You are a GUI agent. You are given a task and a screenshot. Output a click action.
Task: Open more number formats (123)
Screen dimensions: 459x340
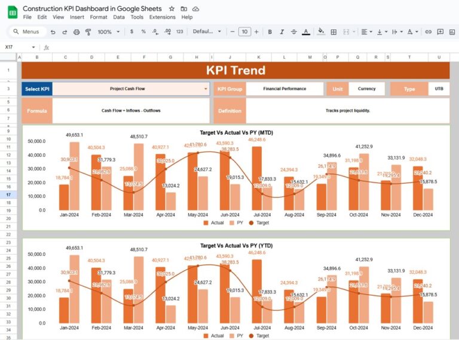click(x=180, y=32)
